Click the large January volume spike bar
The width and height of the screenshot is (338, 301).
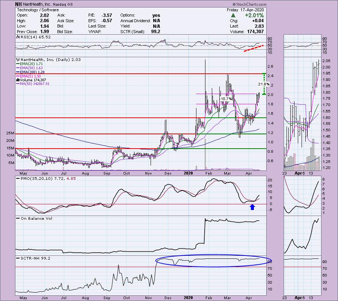pos(205,158)
